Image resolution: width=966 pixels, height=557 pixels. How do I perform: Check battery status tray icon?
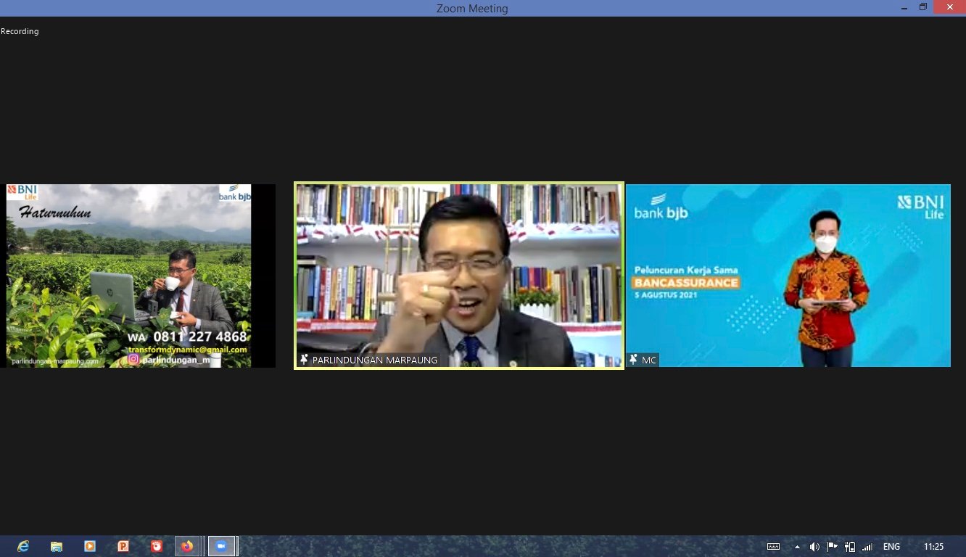tap(850, 547)
